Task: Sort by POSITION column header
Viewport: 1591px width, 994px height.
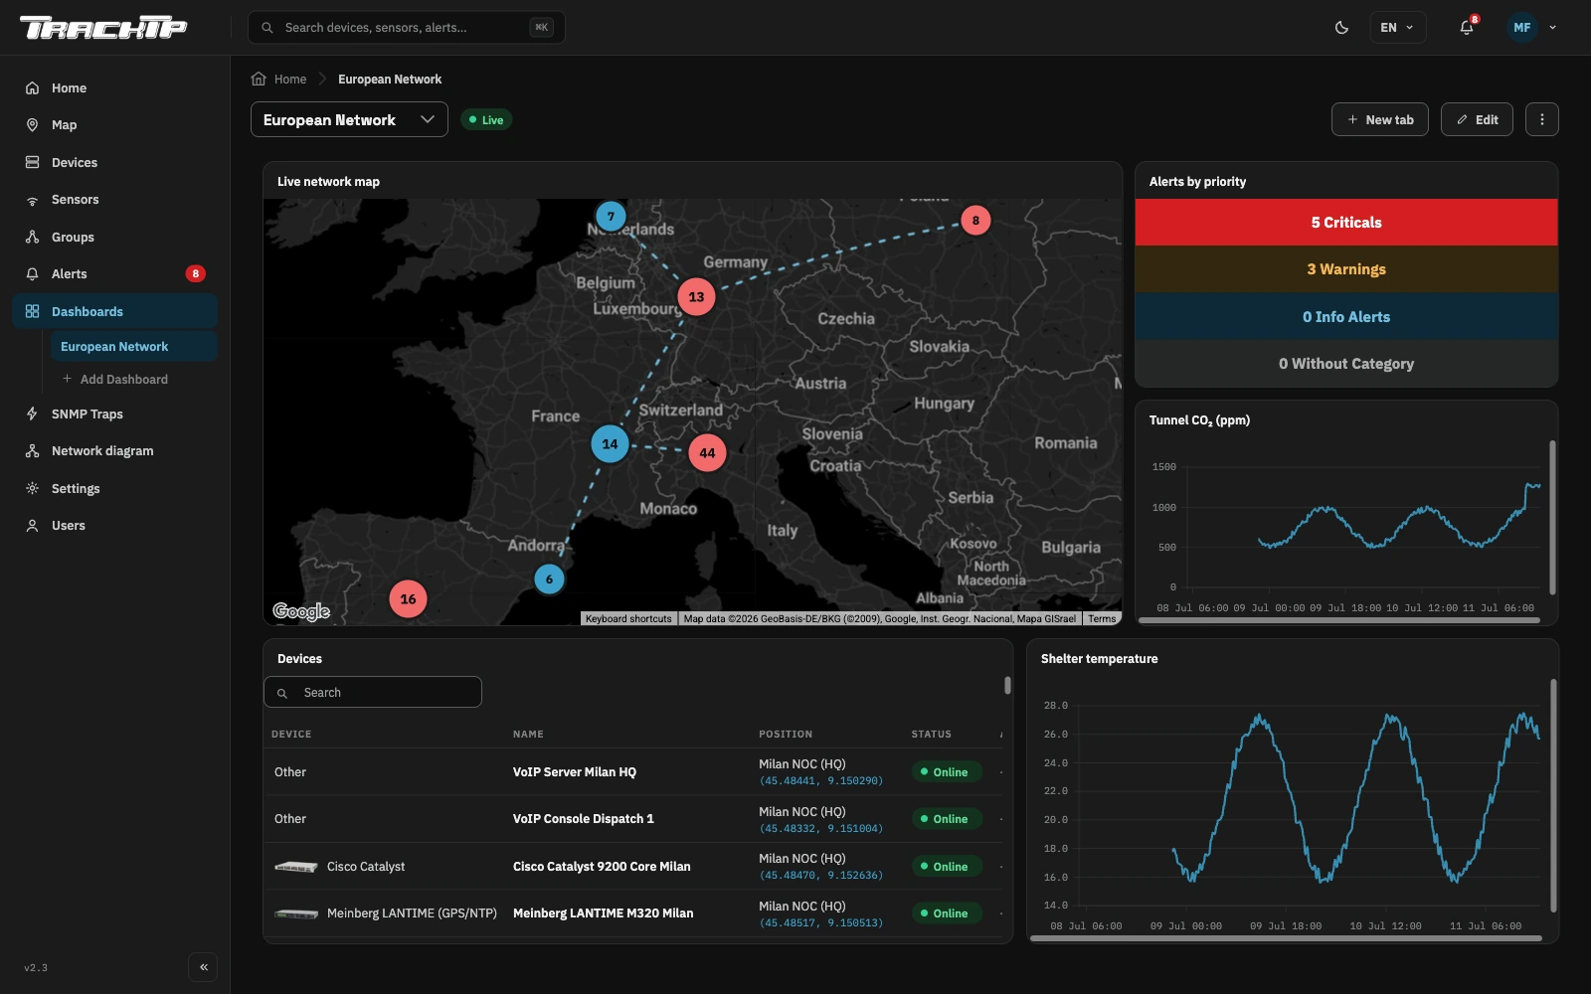Action: [x=786, y=734]
